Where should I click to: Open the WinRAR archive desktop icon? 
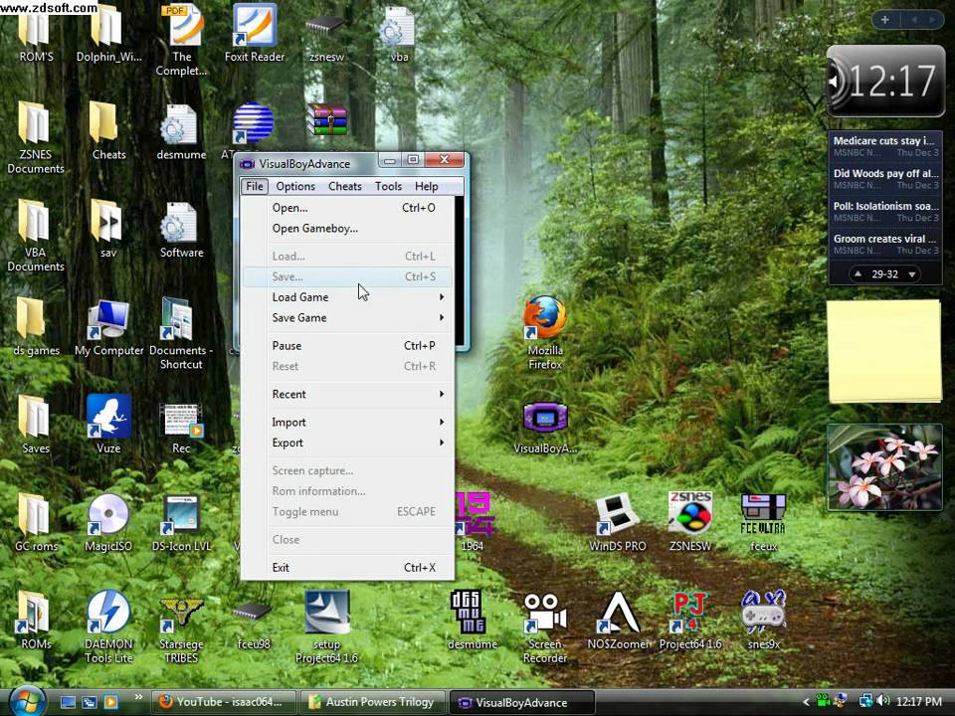(x=327, y=120)
